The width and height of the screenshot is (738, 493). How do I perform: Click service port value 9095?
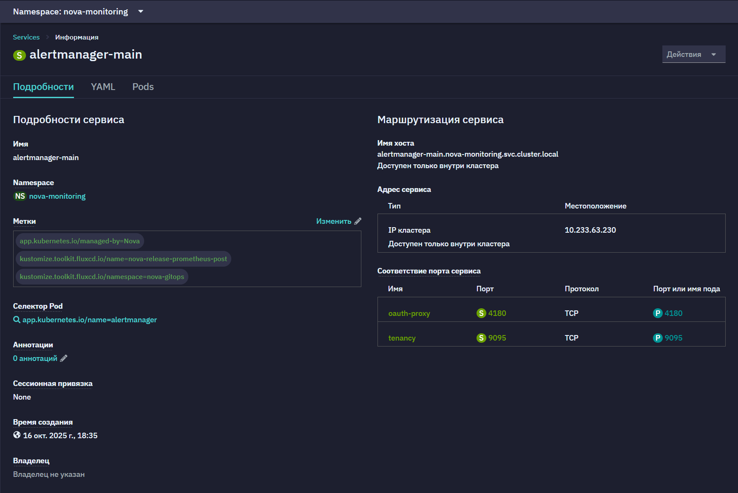[x=497, y=338]
